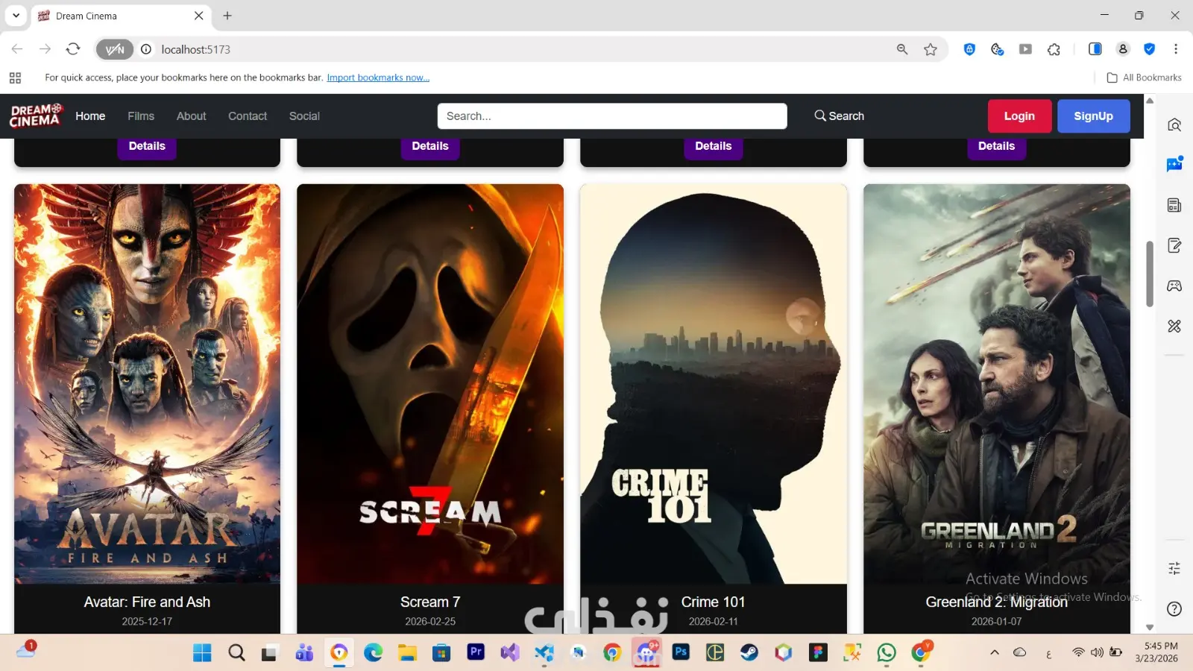Open the Windows Start menu
Screen dimensions: 1193x671
pos(202,653)
